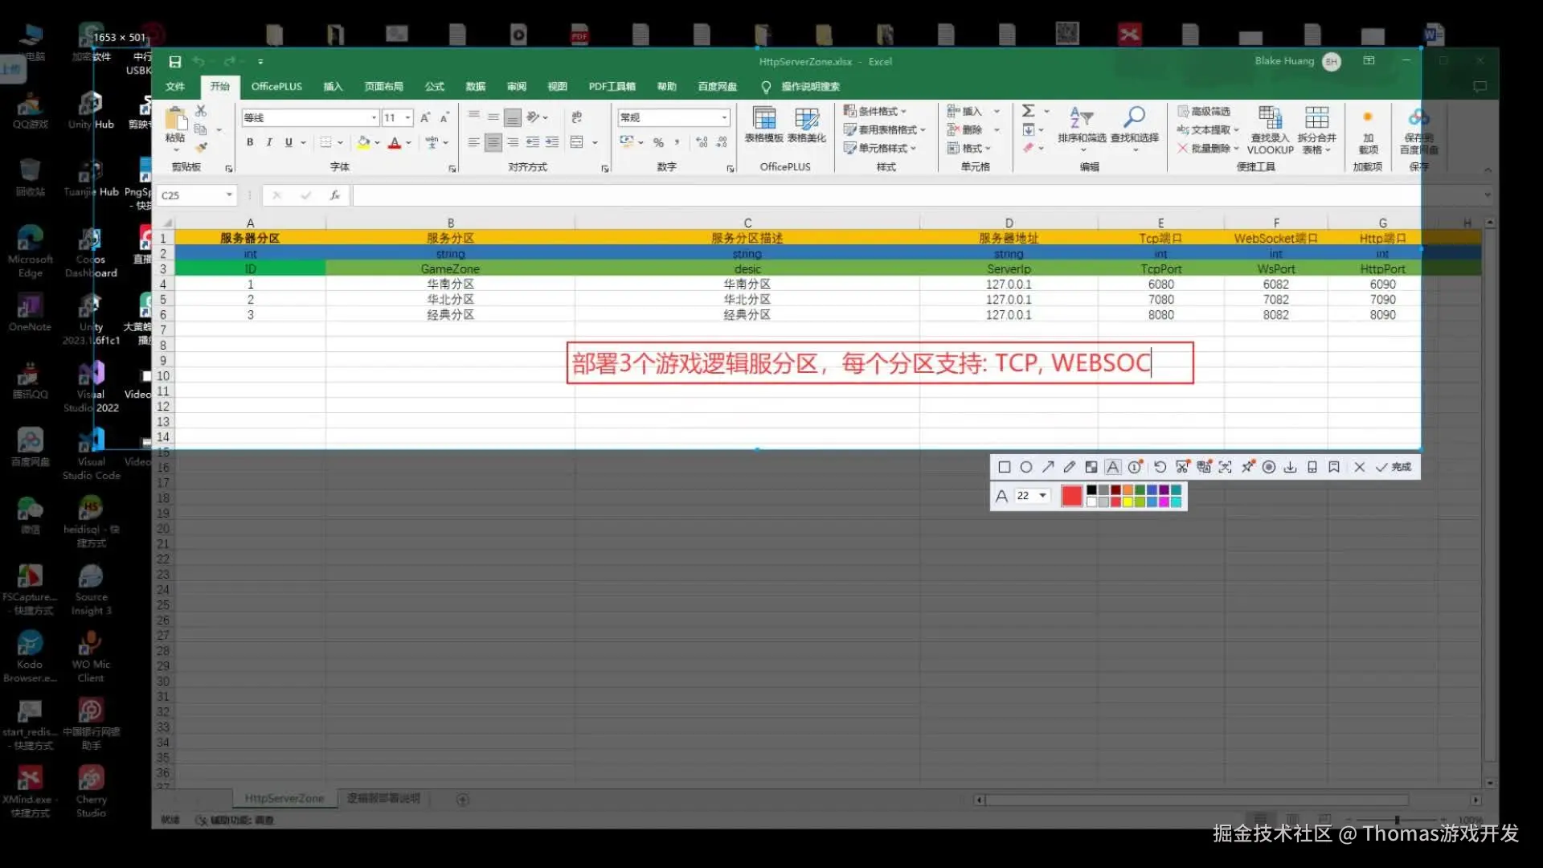This screenshot has width=1543, height=868.
Task: Pick the yellow color swatch
Action: click(1128, 502)
